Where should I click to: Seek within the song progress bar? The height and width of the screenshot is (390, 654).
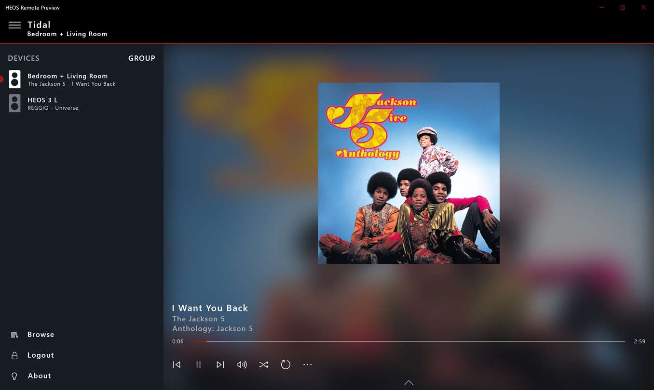(x=409, y=341)
